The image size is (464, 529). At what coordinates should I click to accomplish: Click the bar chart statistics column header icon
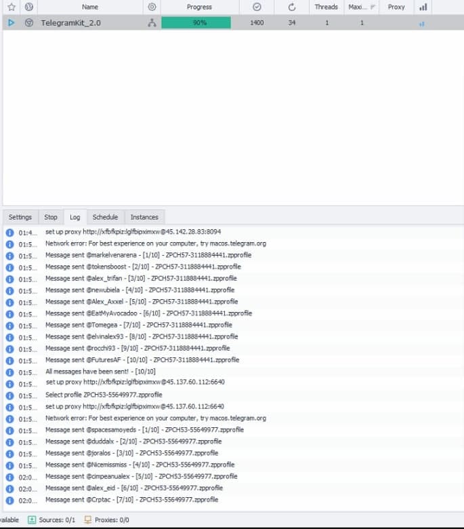423,7
